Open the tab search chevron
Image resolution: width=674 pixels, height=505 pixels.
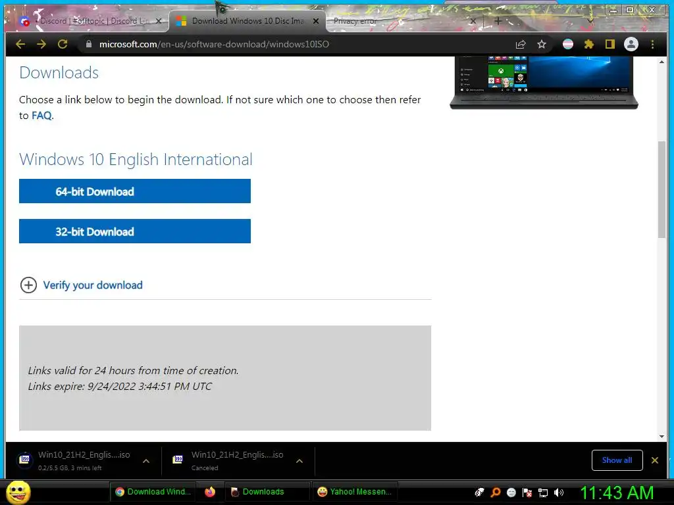pyautogui.click(x=590, y=20)
